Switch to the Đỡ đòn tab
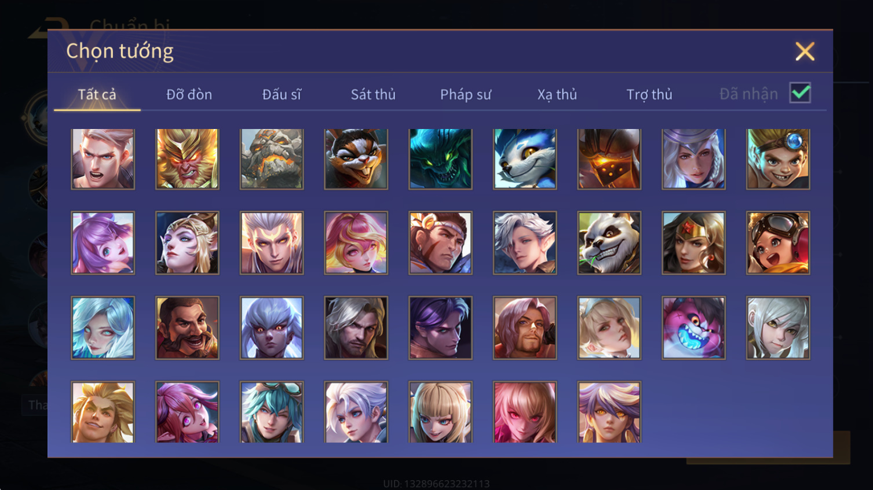The height and width of the screenshot is (490, 873). 189,94
